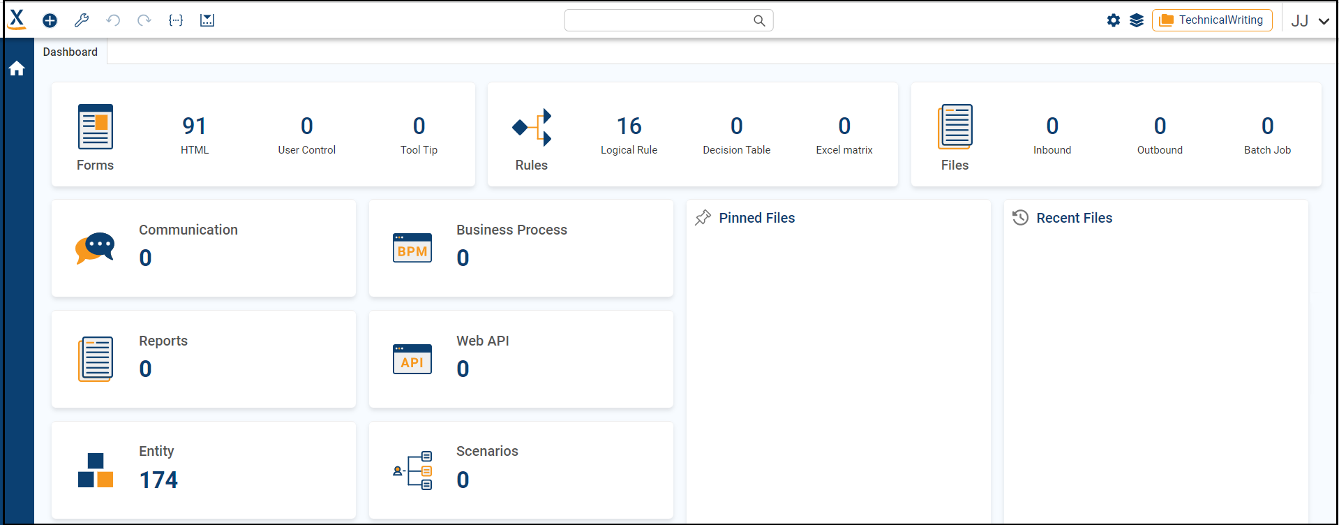Open the curly braces code icon
This screenshot has height=525, width=1339.
tap(176, 20)
